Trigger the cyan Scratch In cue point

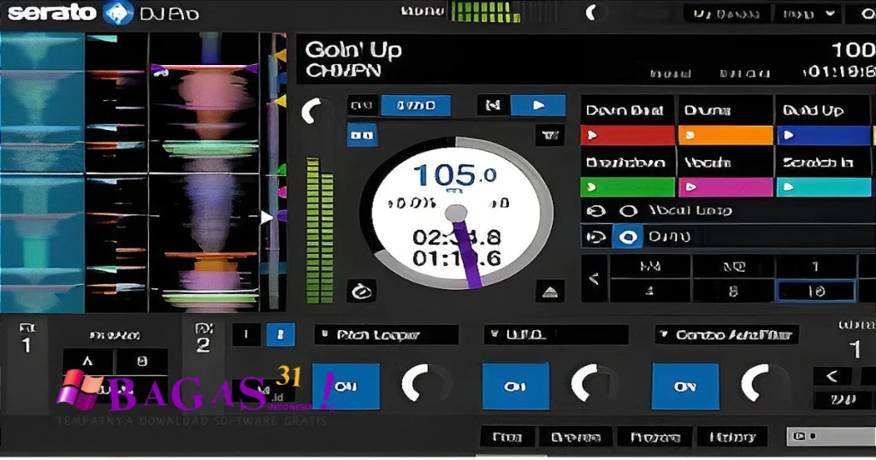824,187
